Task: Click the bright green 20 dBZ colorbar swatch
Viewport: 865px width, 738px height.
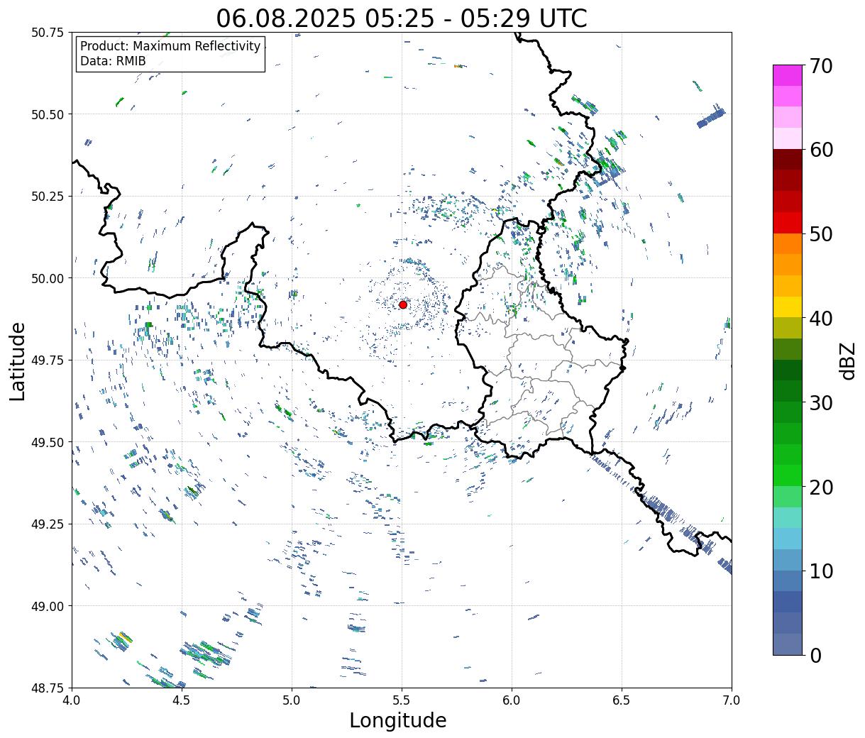Action: point(788,475)
